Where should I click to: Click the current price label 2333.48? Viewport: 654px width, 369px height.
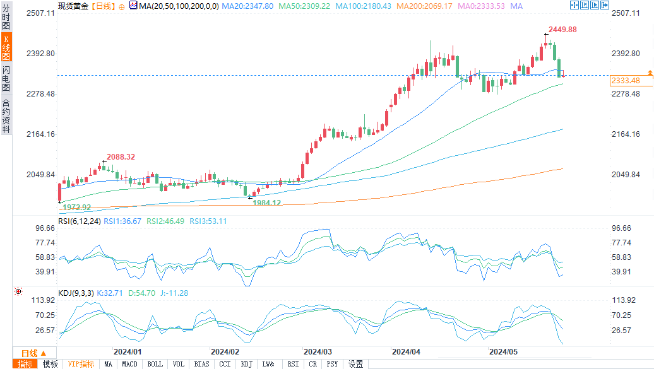click(626, 80)
